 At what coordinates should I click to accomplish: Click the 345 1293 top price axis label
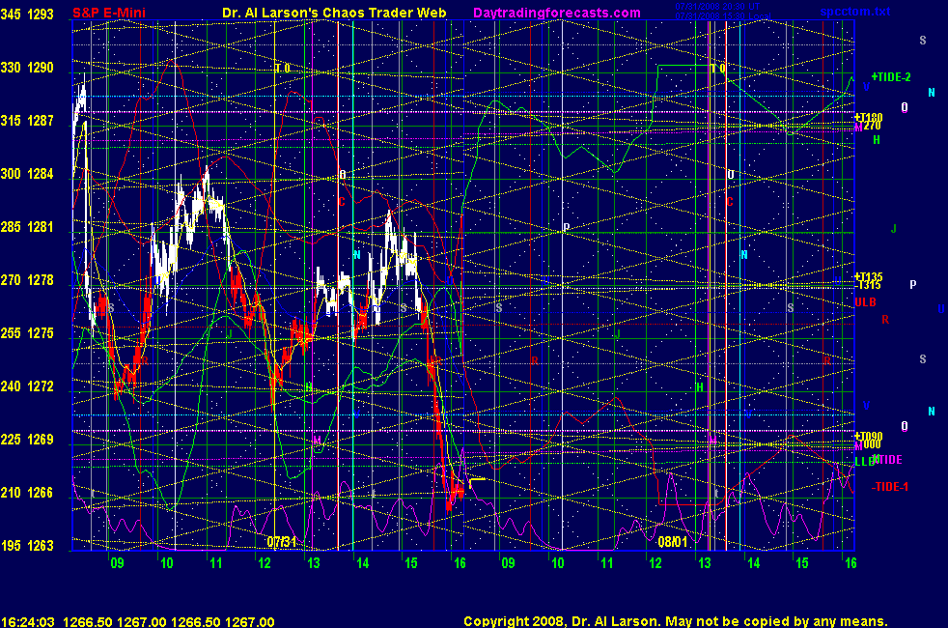[x=28, y=14]
